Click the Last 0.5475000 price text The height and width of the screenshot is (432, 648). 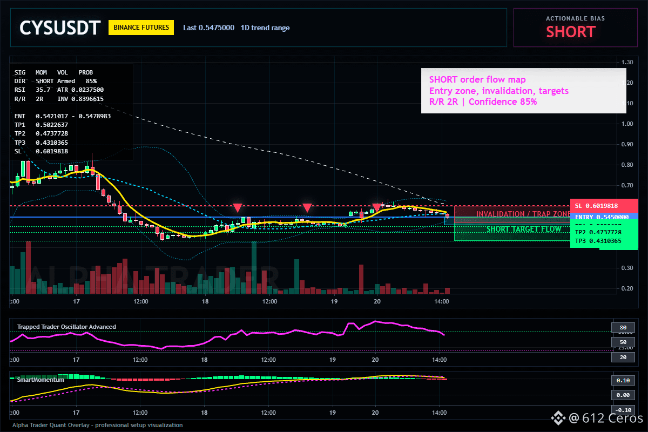click(x=208, y=28)
